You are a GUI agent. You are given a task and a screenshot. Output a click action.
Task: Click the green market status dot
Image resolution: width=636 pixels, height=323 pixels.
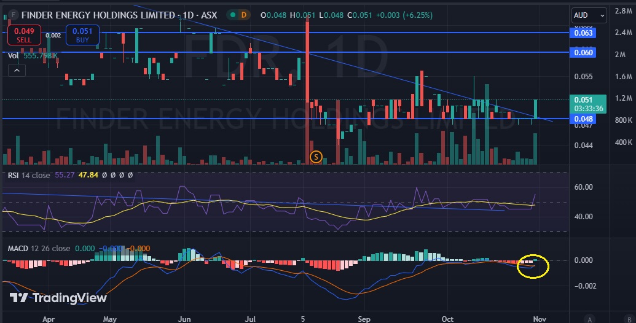[x=233, y=15]
